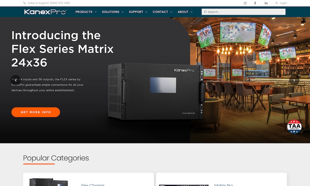Open the Contact menu item
Image resolution: width=310 pixels, height=186 pixels.
[162, 12]
